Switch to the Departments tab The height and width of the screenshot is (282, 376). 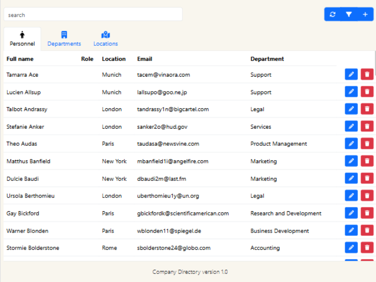(64, 38)
